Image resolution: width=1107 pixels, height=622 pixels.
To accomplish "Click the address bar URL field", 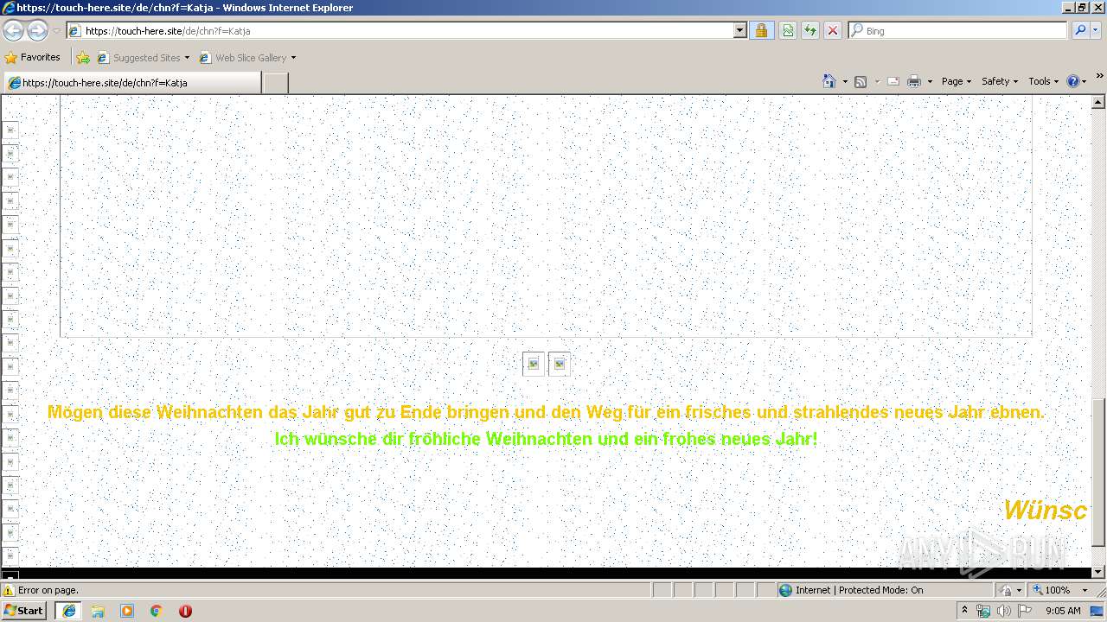I will (x=400, y=30).
